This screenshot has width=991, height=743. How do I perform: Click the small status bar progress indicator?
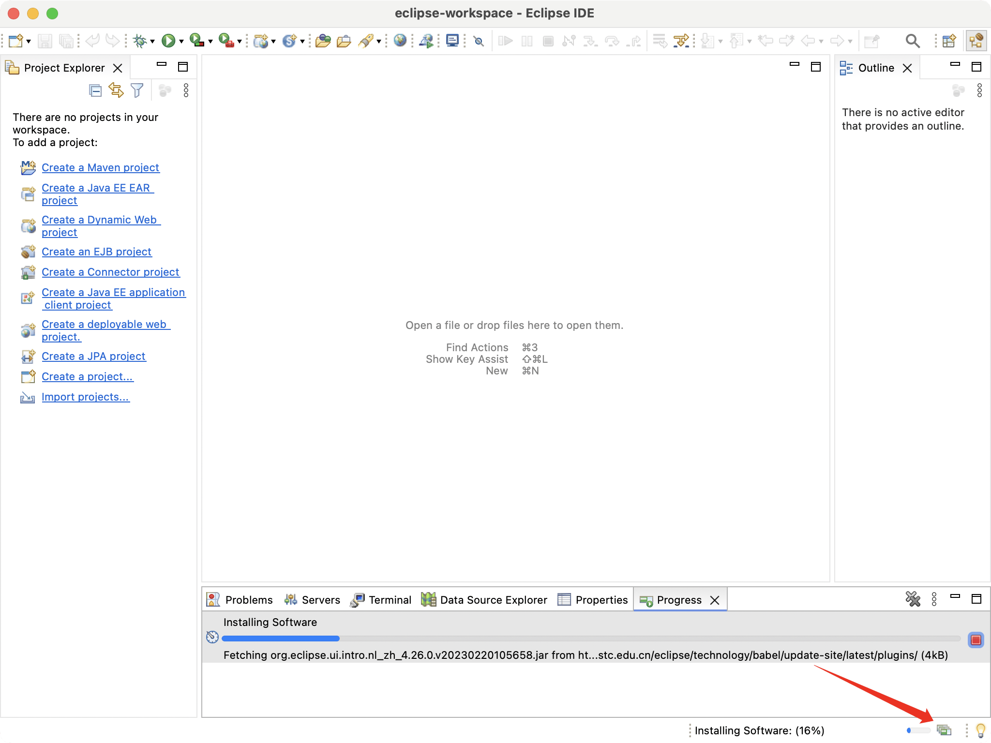(x=918, y=730)
